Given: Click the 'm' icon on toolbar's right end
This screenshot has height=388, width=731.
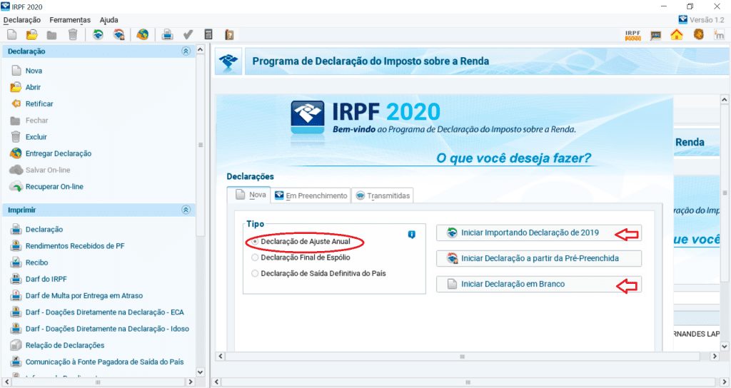Looking at the screenshot, I should pyautogui.click(x=719, y=34).
